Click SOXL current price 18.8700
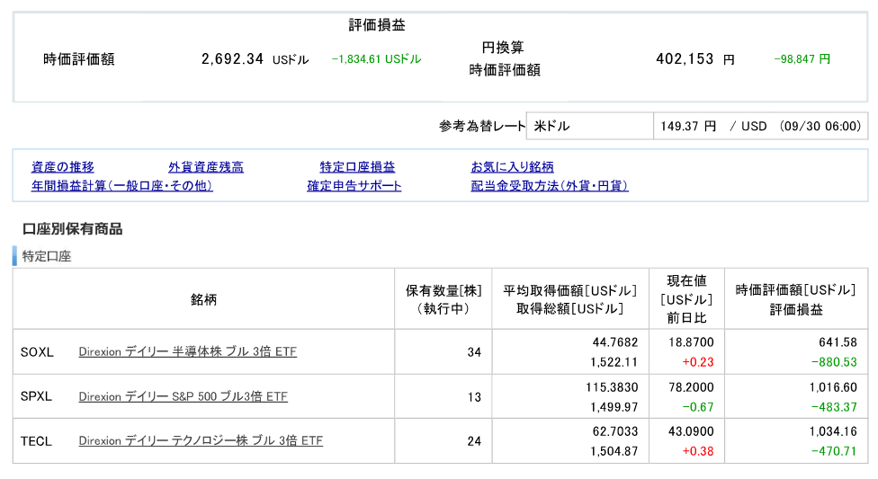 (x=691, y=342)
